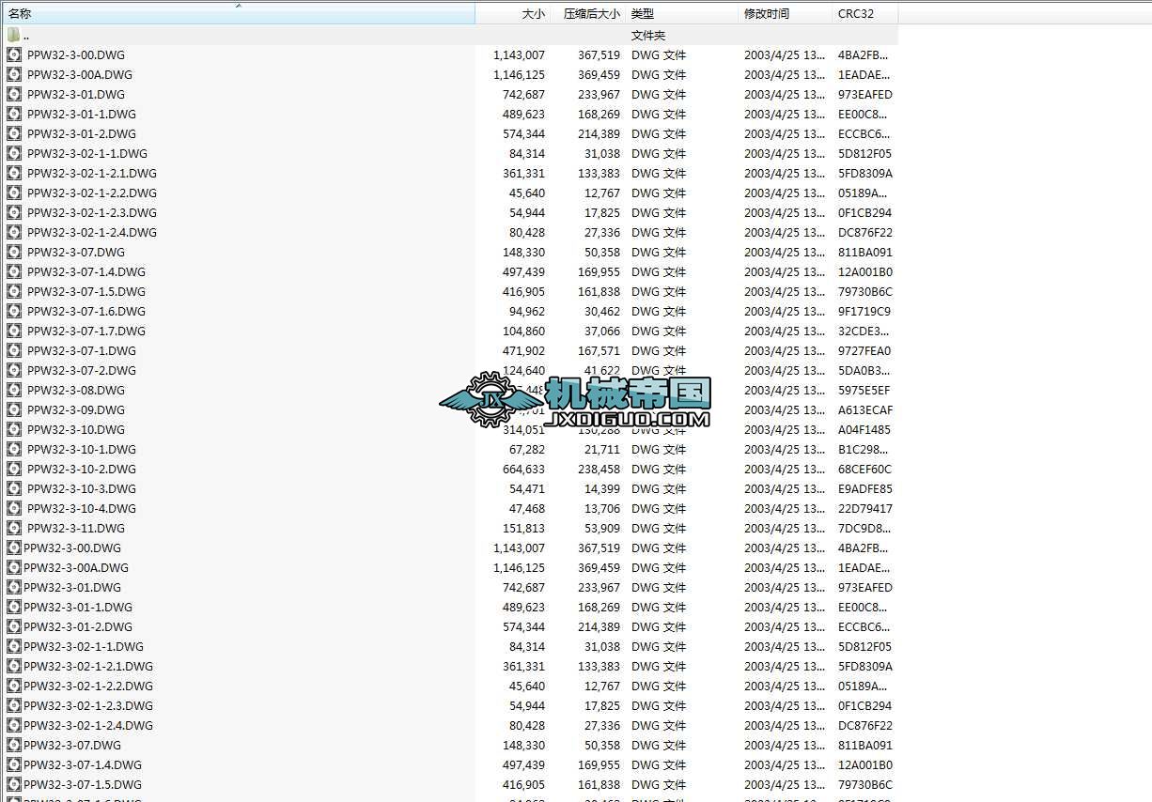Click the folder icon on the parent directory row

pos(13,35)
